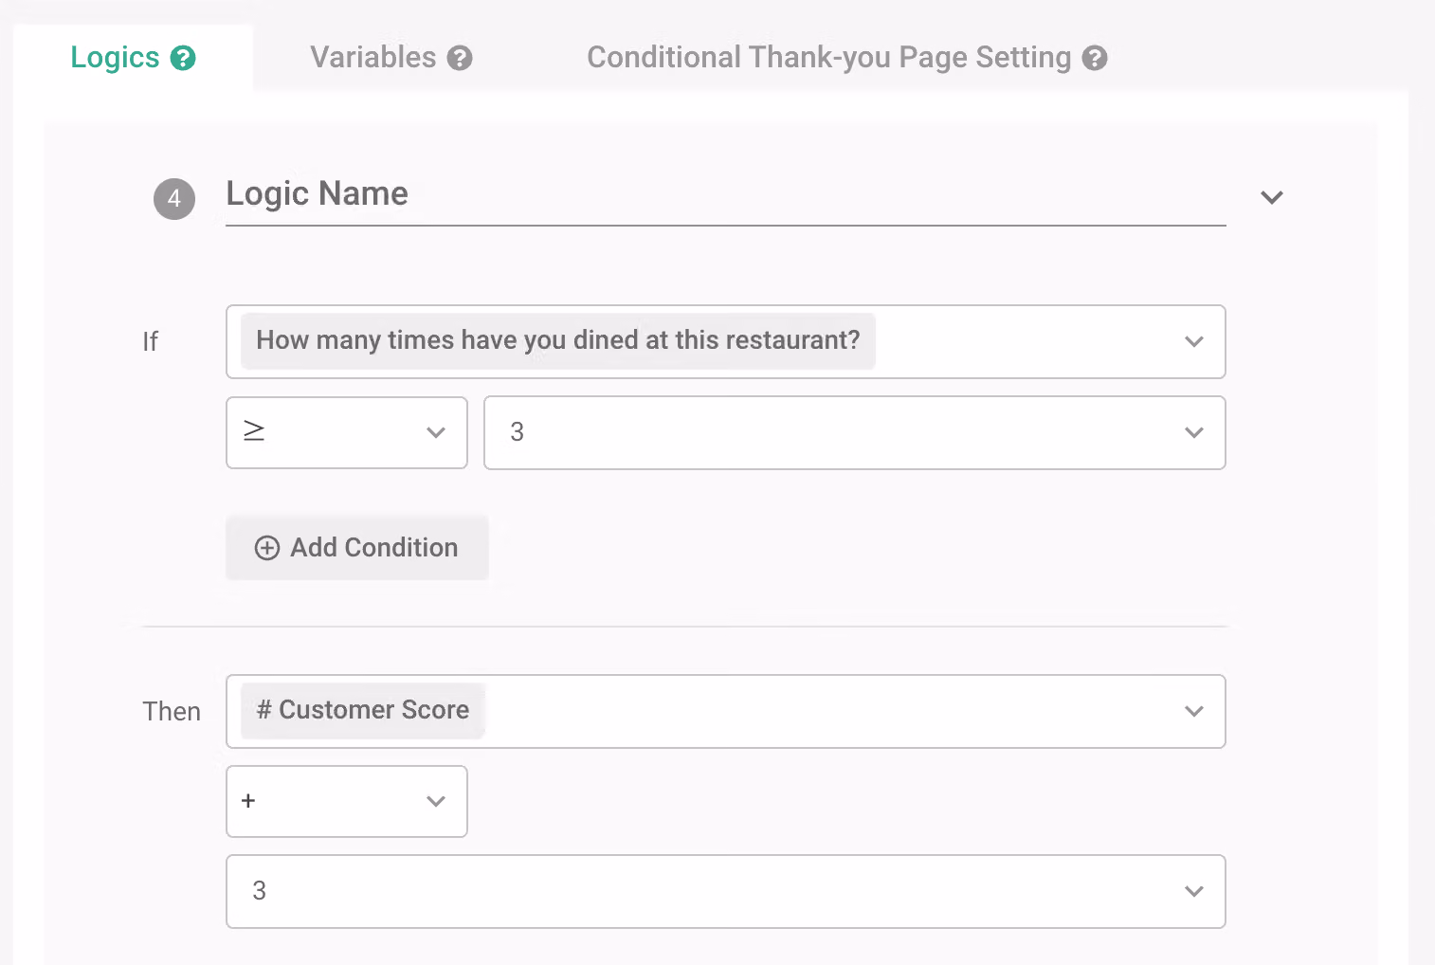This screenshot has width=1435, height=965.
Task: Click the Add Condition button
Action: [357, 548]
